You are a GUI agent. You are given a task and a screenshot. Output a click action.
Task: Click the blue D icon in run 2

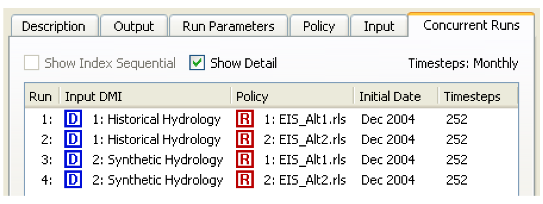coord(73,140)
